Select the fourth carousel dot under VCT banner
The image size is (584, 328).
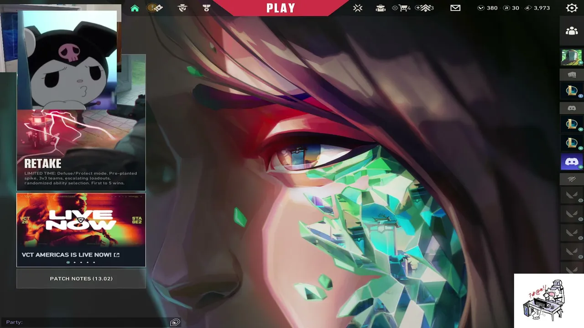88,262
